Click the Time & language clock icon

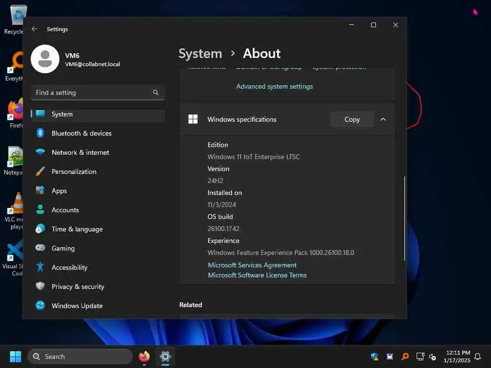tap(40, 229)
